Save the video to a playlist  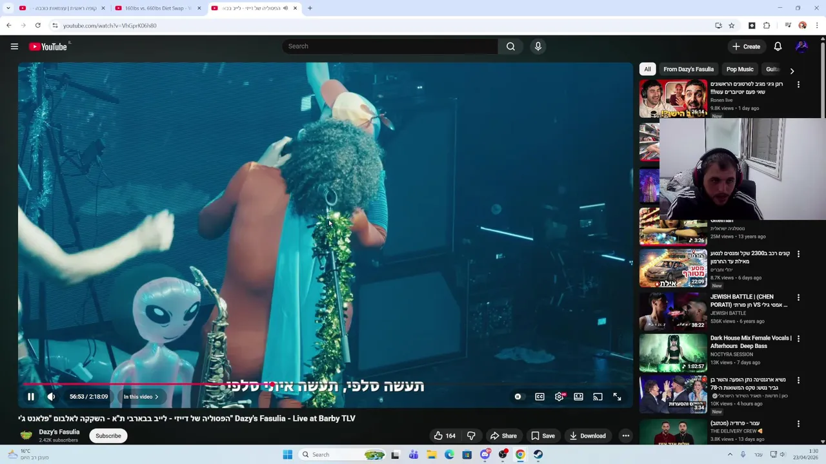pos(543,436)
